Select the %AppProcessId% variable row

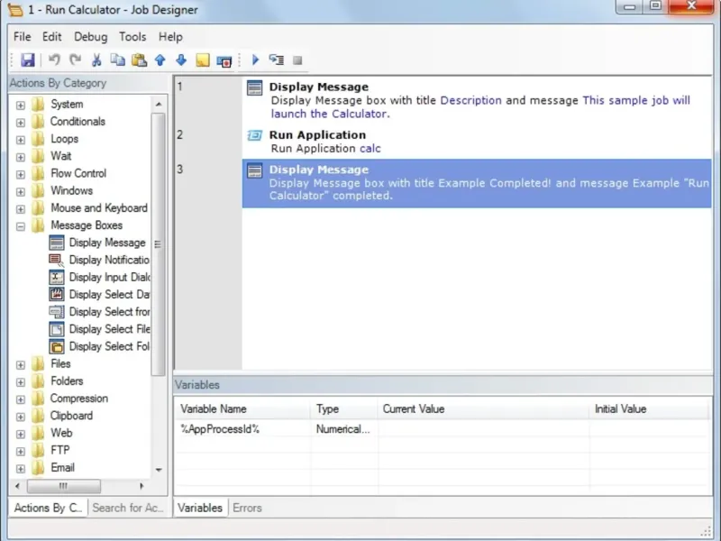click(220, 429)
